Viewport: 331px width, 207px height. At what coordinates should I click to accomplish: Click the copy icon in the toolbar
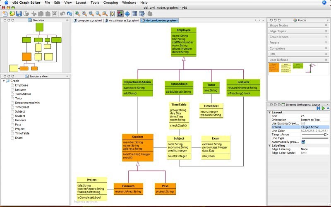[41, 14]
